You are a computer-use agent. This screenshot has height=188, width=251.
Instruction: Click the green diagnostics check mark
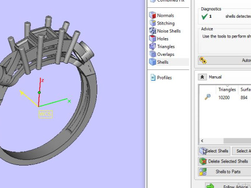[204, 16]
